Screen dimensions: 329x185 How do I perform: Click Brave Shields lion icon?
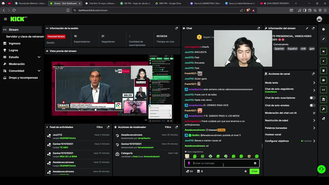(x=248, y=10)
